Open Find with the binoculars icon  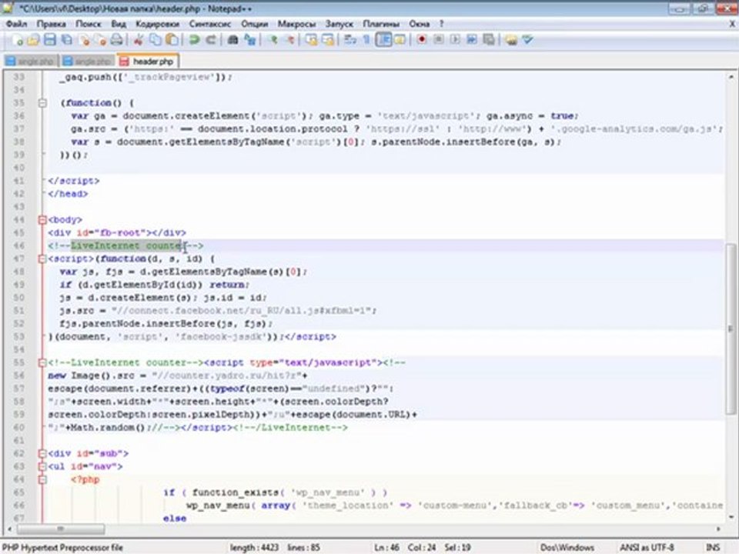tap(232, 40)
